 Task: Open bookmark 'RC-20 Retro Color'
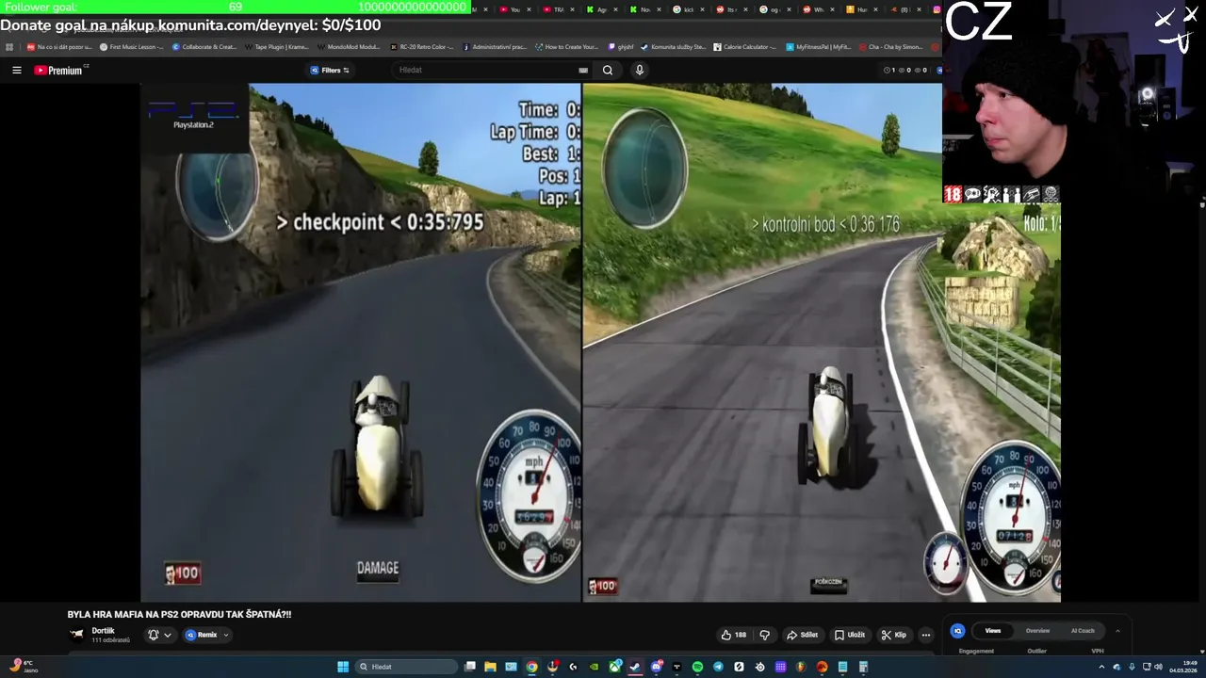tap(422, 46)
